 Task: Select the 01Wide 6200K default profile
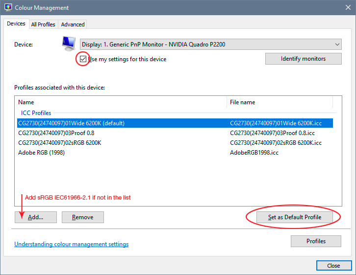tap(72, 123)
